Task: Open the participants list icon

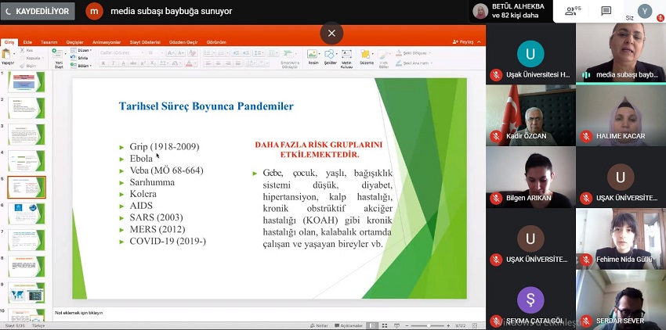Action: tap(570, 11)
